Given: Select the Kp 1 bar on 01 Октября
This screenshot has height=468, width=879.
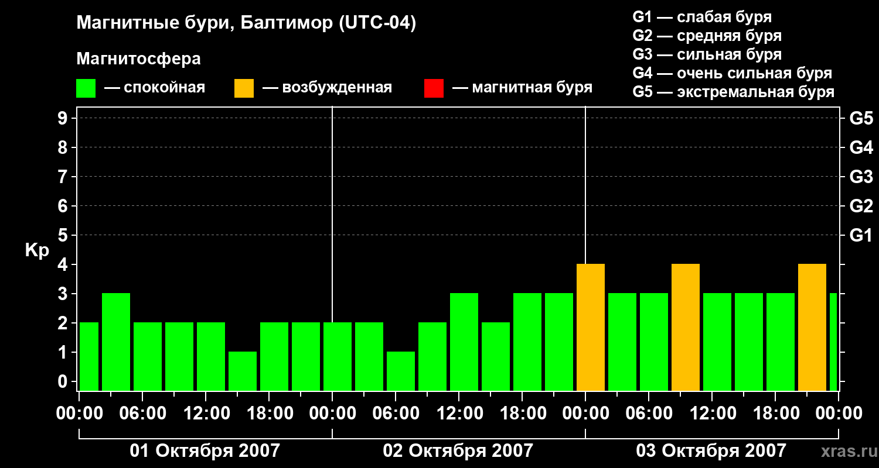Looking at the screenshot, I should [243, 371].
